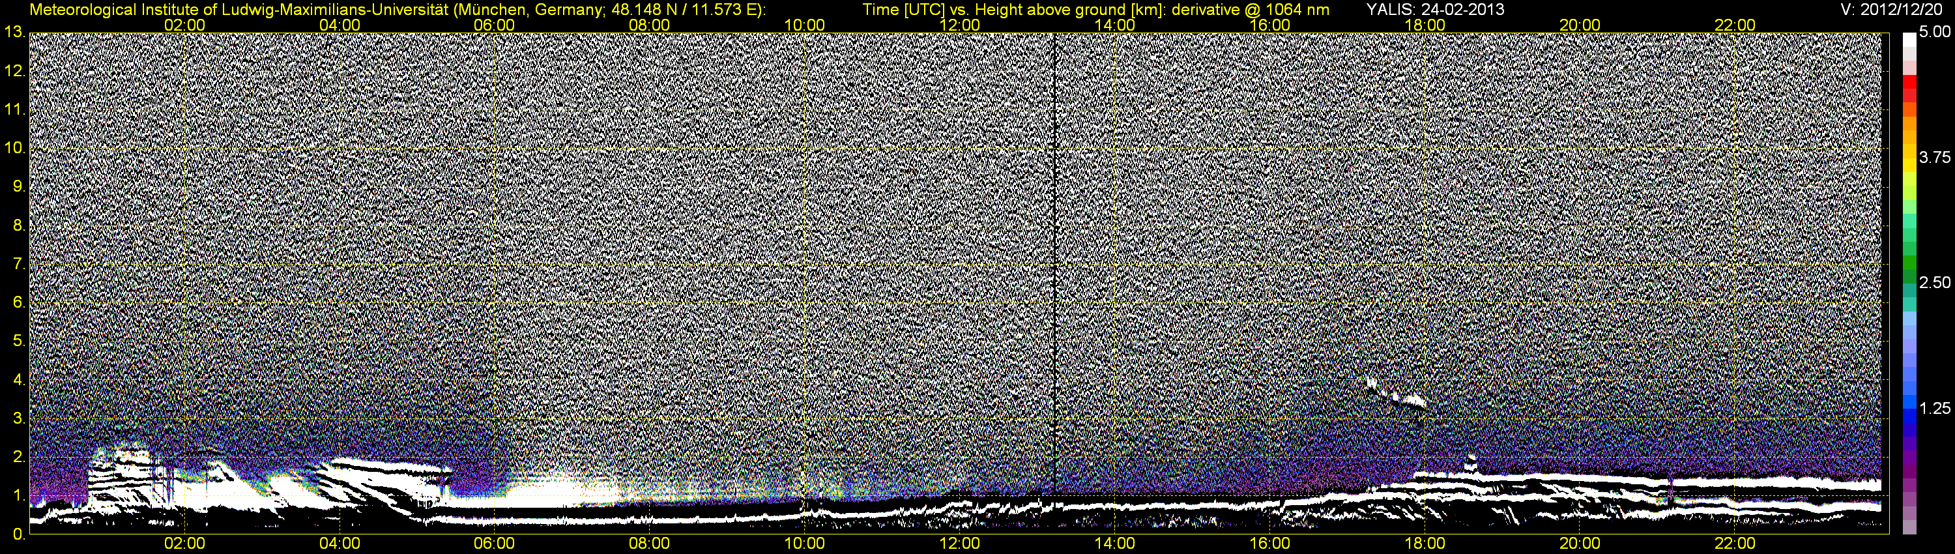Select the 22:00 label on the bottom time axis
Screen dimensions: 1955x554
[x=1735, y=544]
